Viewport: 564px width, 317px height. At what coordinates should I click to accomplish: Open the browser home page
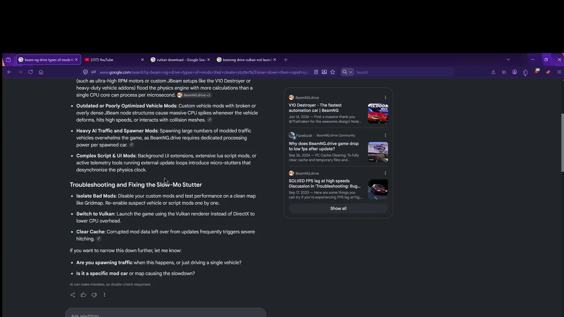point(41,72)
